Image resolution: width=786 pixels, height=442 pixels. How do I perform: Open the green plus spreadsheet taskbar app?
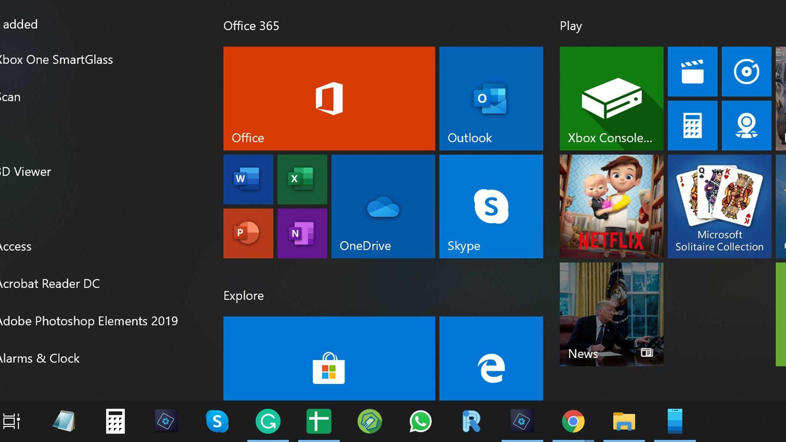[x=319, y=421]
